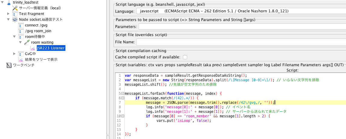Screen dimensions: 346x139
Task: Click the GvG中 controller icon
Action: click(x=21, y=54)
